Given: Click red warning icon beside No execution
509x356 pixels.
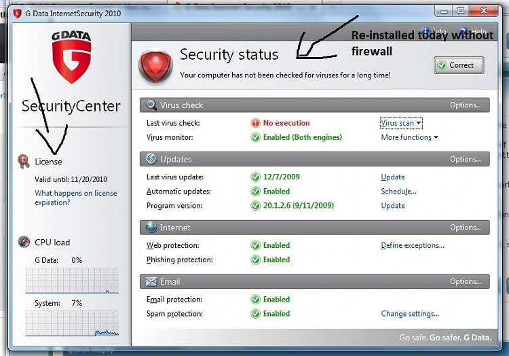Looking at the screenshot, I should click(x=255, y=123).
